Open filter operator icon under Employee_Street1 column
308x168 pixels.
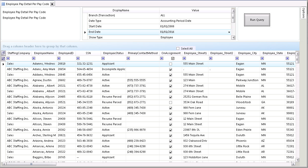click(185, 59)
